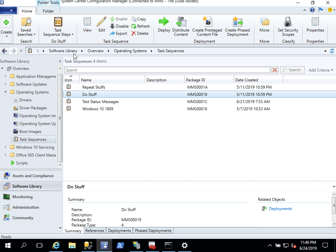
Task: Select Boot Images in the tree
Action: 30,132
